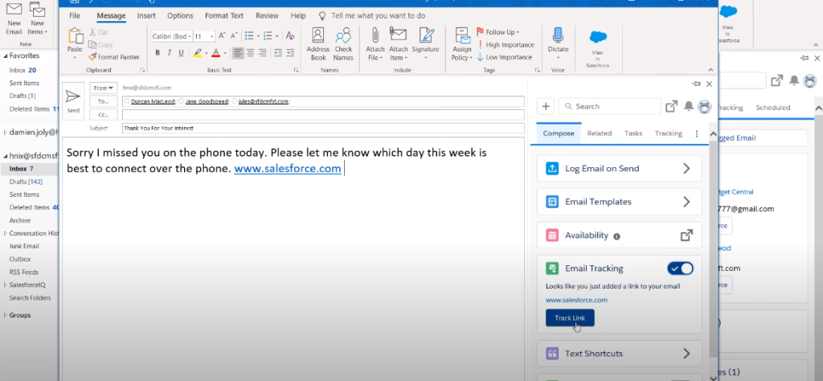Open the Related tab in Salesforce panel
This screenshot has height=381, width=823.
[599, 133]
